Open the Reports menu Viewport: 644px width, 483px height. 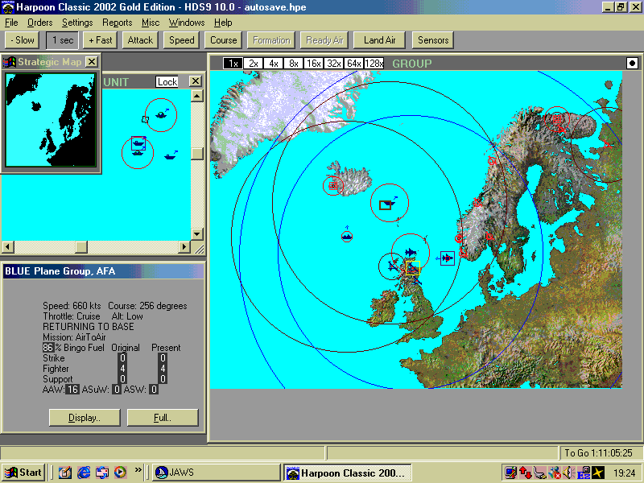click(117, 23)
